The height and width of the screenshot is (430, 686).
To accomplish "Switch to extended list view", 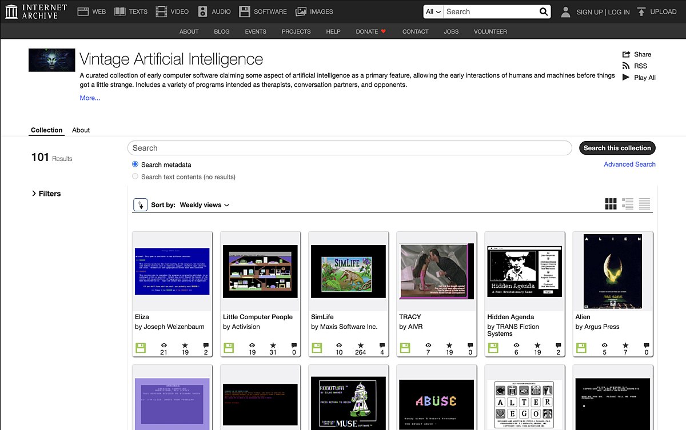I will (628, 204).
